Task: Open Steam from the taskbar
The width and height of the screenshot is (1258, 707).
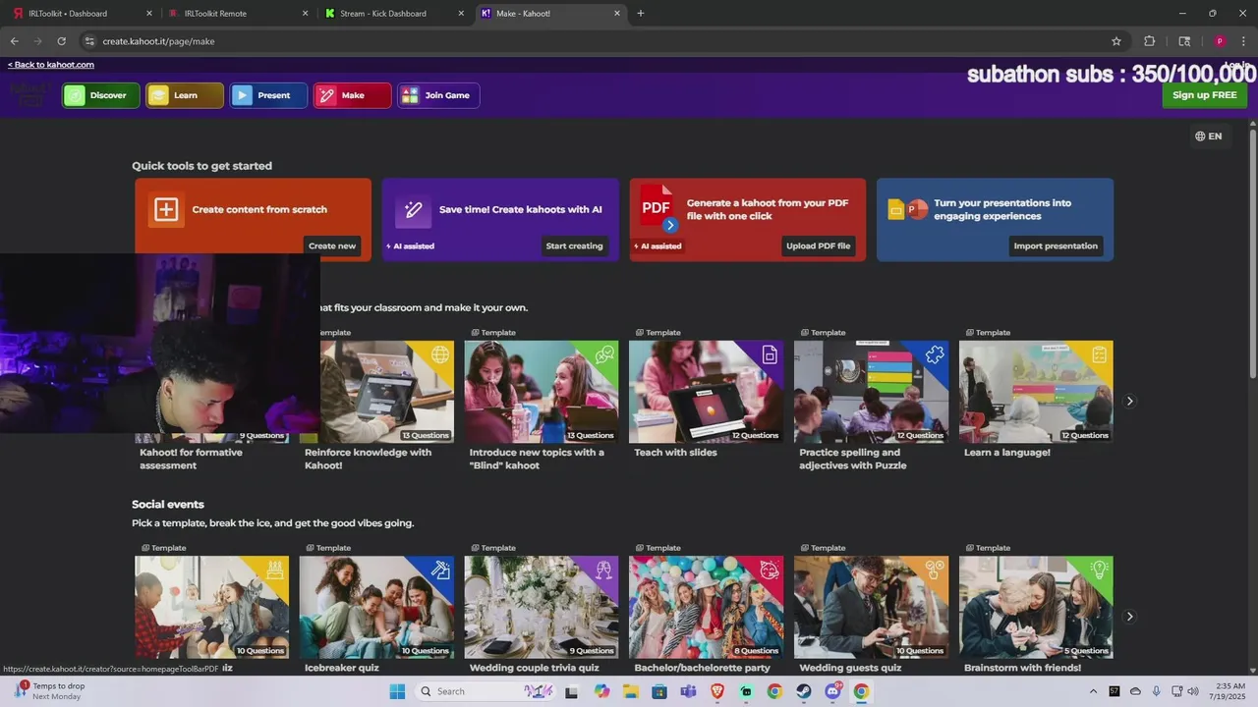Action: point(804,691)
